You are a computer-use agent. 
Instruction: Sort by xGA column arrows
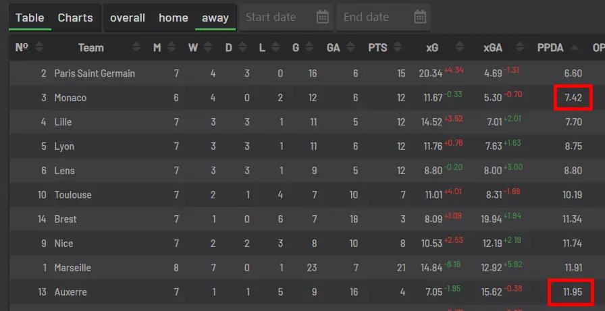tap(520, 47)
